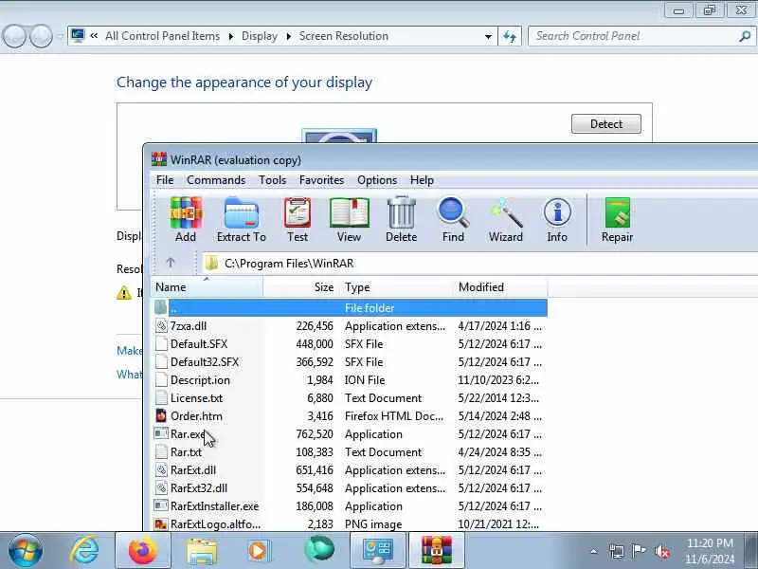The width and height of the screenshot is (758, 569).
Task: Open Firefox from the taskbar
Action: point(143,551)
